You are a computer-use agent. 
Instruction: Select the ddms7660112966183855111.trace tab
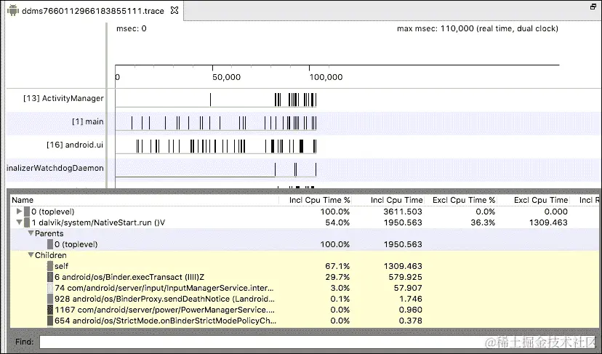(x=93, y=11)
